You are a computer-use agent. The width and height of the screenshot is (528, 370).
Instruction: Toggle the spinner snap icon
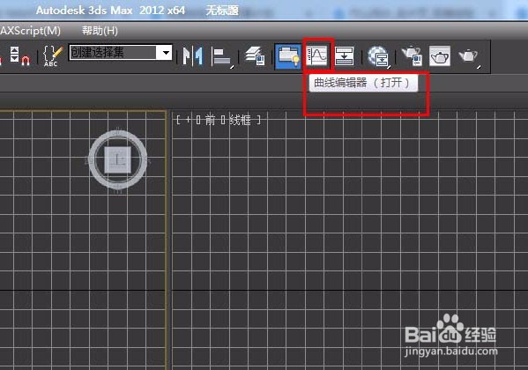pos(19,56)
